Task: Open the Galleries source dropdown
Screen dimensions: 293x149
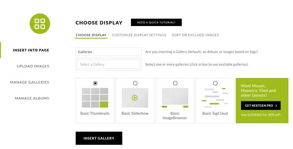Action: (108, 52)
